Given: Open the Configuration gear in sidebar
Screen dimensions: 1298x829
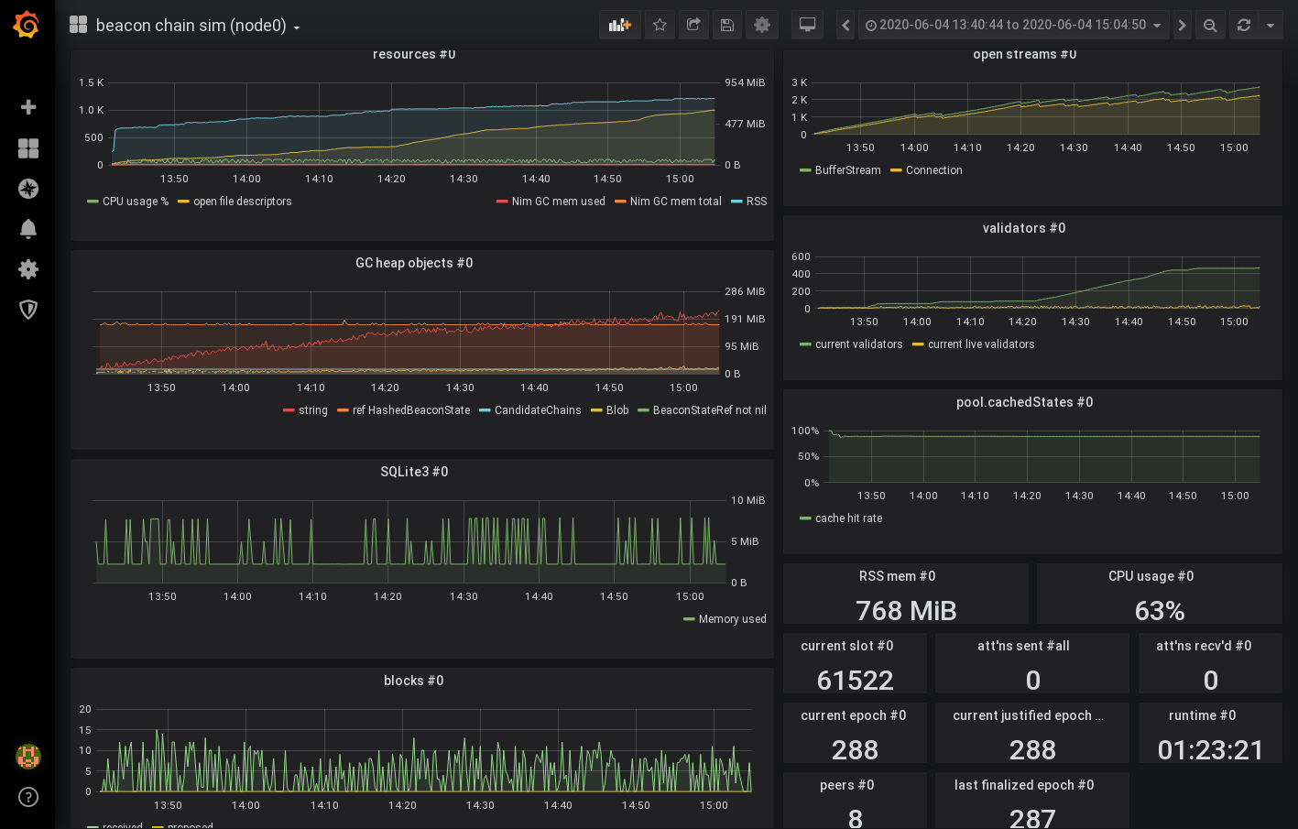Looking at the screenshot, I should (x=28, y=269).
